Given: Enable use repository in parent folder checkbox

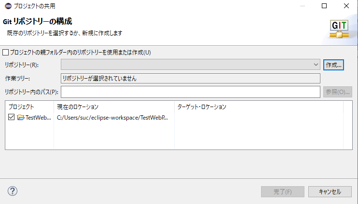Looking at the screenshot, I should click(5, 53).
